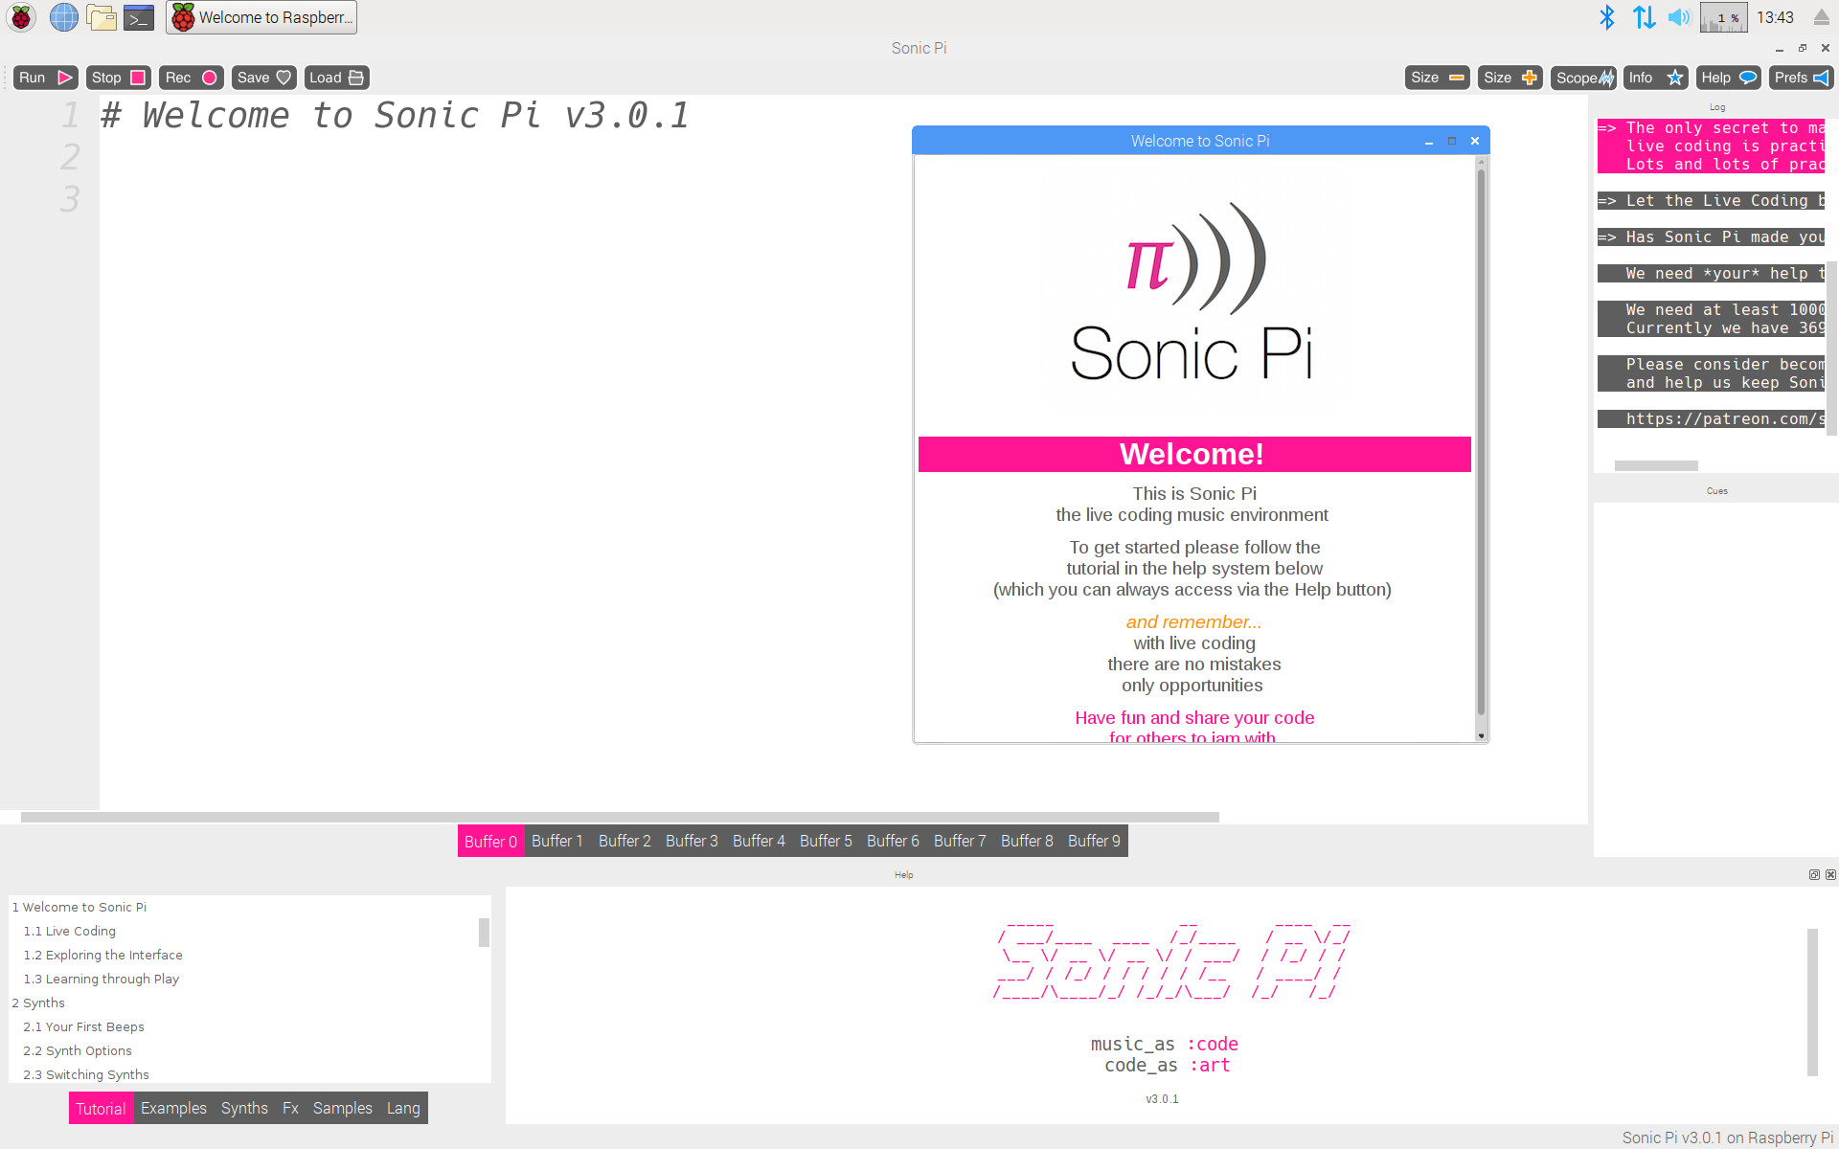Switch to Buffer 3
Viewport: 1839px width, 1149px height.
tap(692, 841)
